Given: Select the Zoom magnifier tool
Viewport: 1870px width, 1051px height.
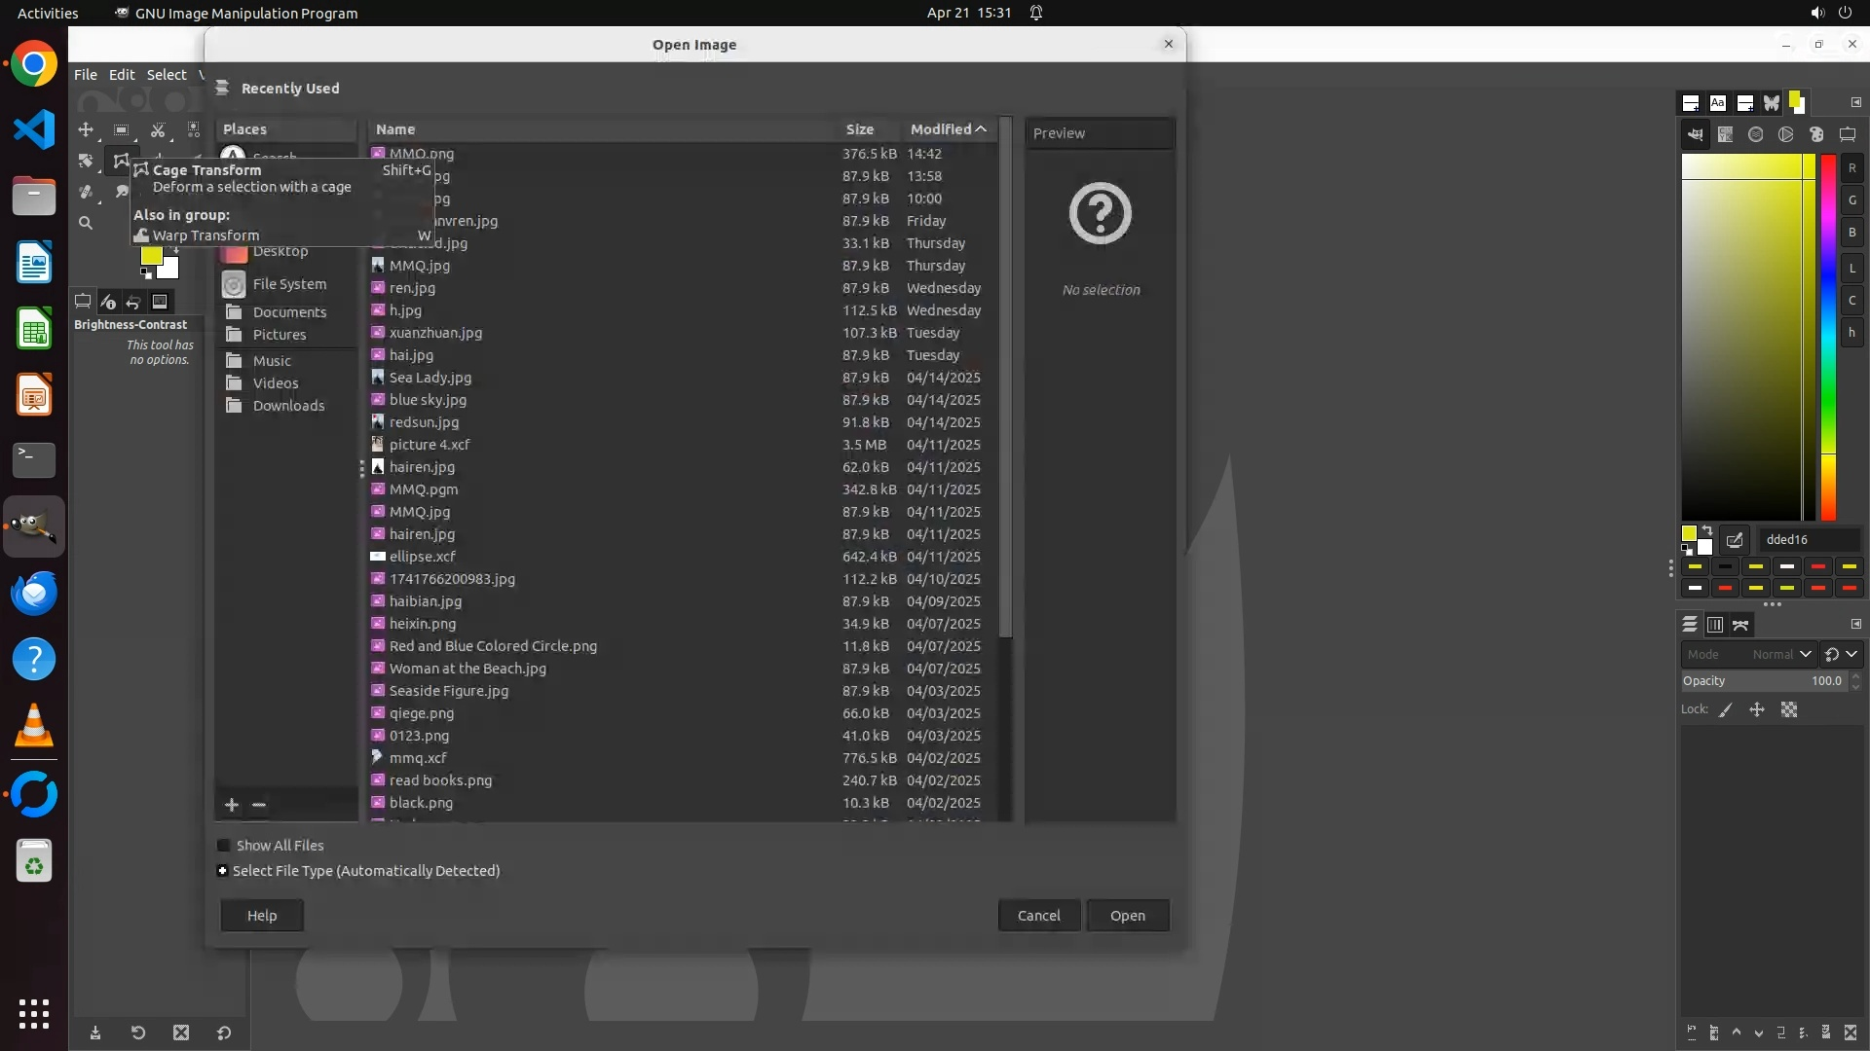Looking at the screenshot, I should click(x=86, y=223).
